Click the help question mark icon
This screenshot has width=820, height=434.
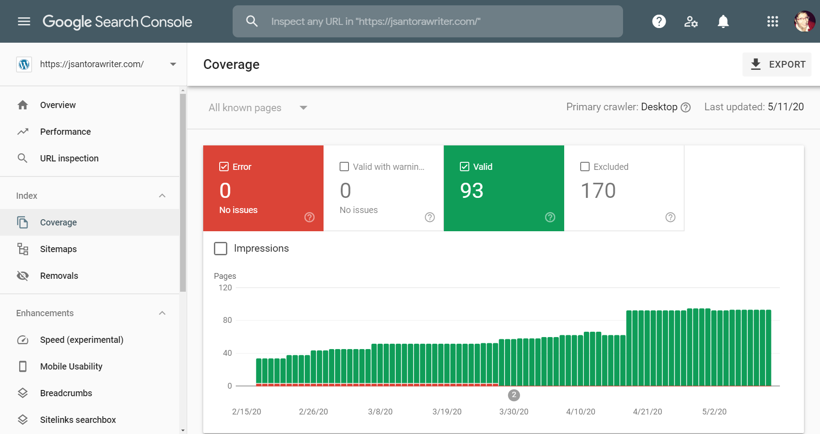tap(659, 21)
